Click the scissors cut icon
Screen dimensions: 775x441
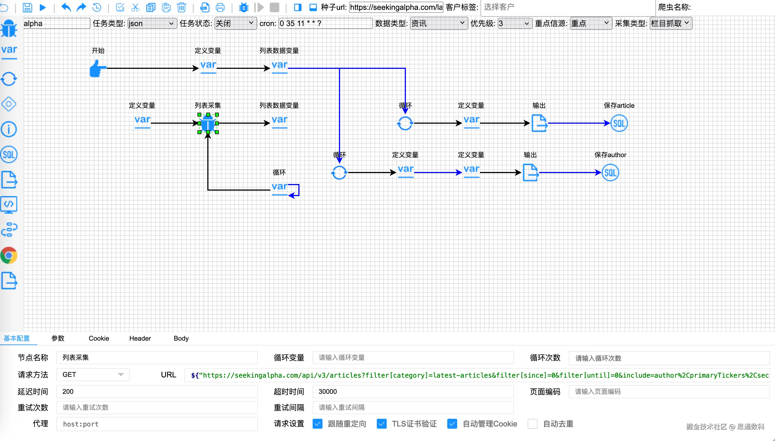(x=135, y=7)
